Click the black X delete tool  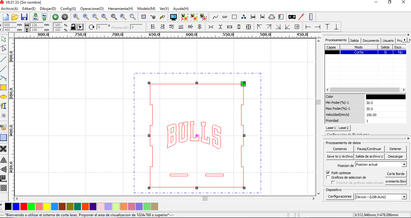pyautogui.click(x=4, y=149)
